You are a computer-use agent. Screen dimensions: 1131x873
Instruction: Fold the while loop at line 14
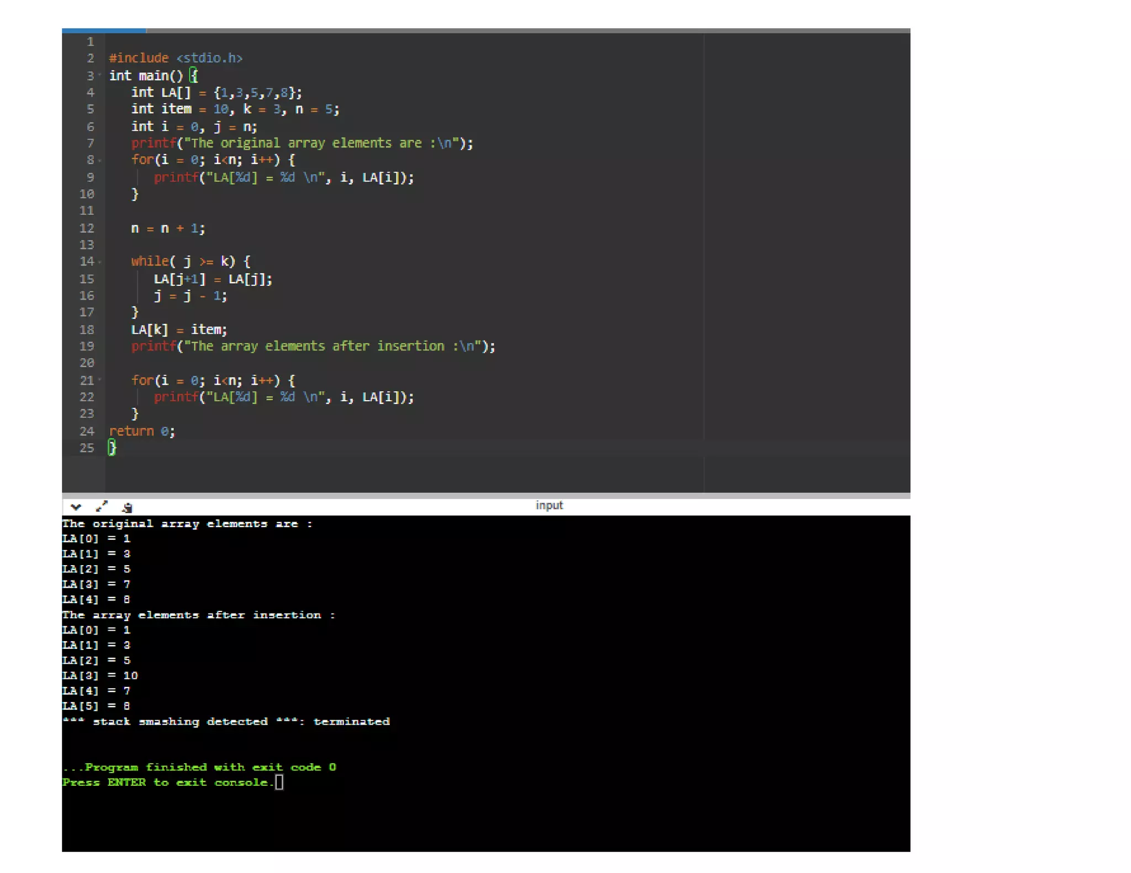click(x=100, y=262)
